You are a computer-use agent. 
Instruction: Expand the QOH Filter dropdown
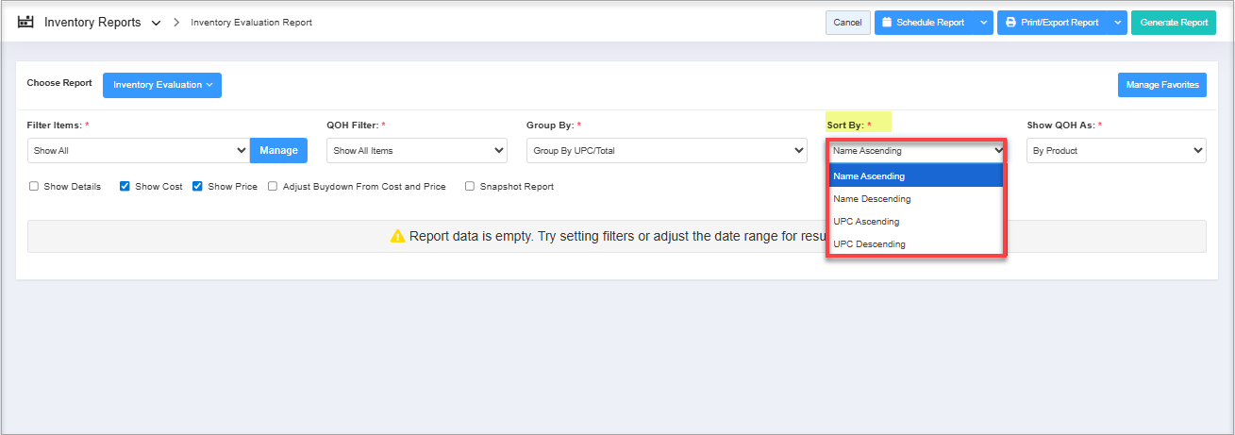click(416, 150)
